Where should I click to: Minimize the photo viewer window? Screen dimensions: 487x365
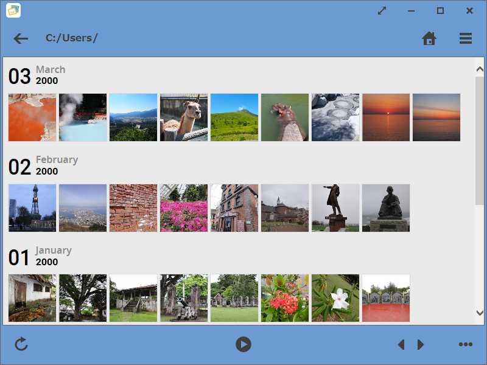click(411, 11)
